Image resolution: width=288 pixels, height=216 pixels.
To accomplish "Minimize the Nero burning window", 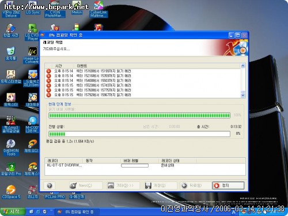I will pyautogui.click(x=232, y=35).
